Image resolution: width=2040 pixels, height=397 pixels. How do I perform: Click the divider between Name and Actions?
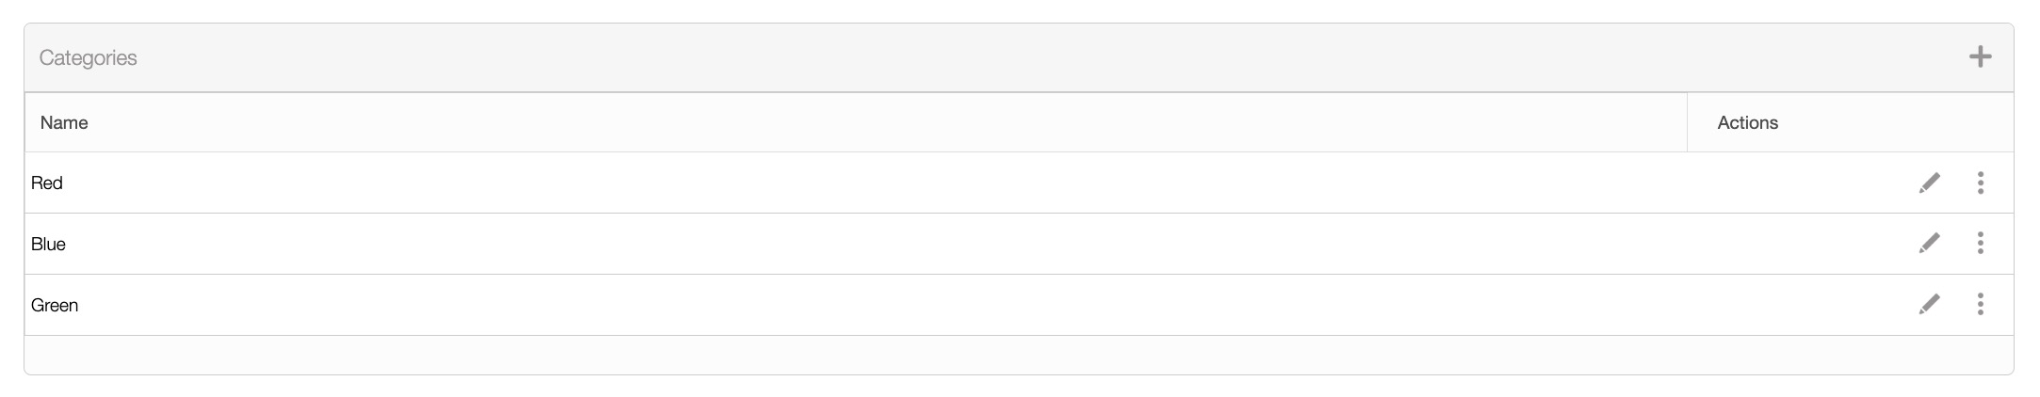(x=1687, y=123)
